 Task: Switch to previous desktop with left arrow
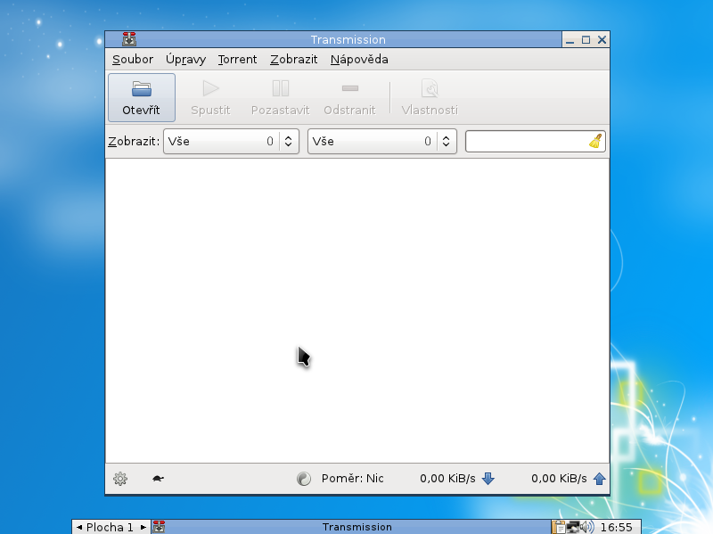tap(79, 527)
